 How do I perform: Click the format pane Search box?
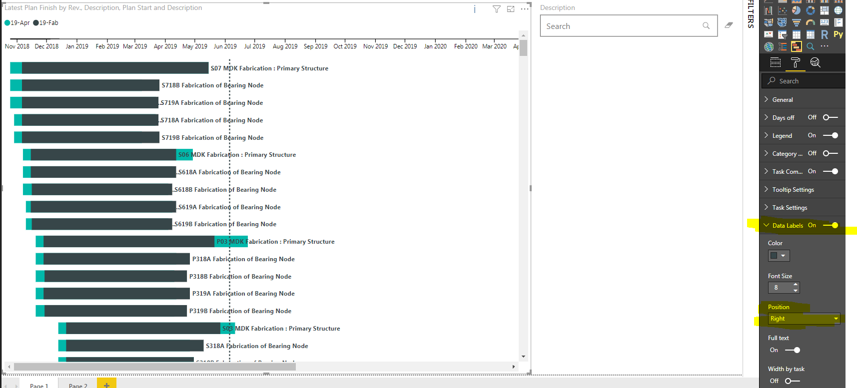(x=804, y=81)
